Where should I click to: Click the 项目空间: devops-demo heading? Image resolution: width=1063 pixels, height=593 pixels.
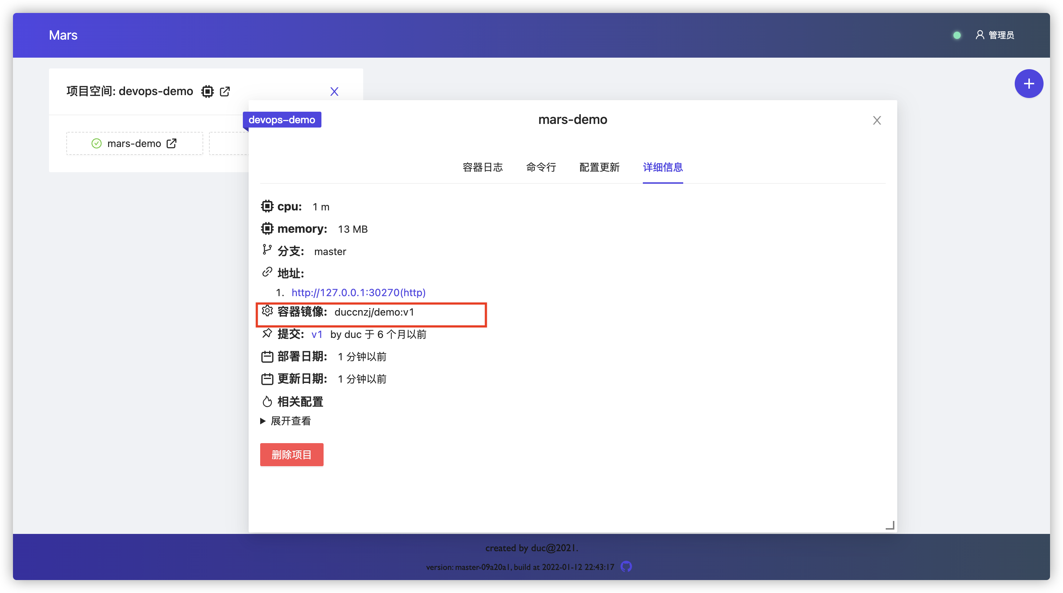pos(130,91)
